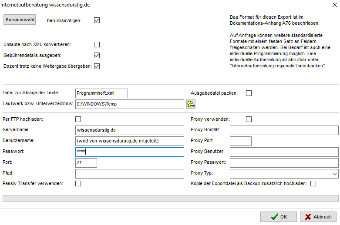Focus the Proxy Passwort field

(284, 163)
